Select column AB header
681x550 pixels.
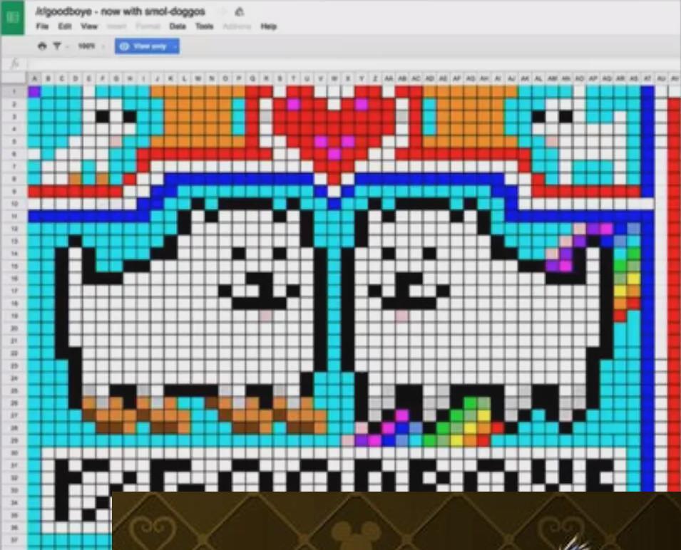click(x=402, y=78)
